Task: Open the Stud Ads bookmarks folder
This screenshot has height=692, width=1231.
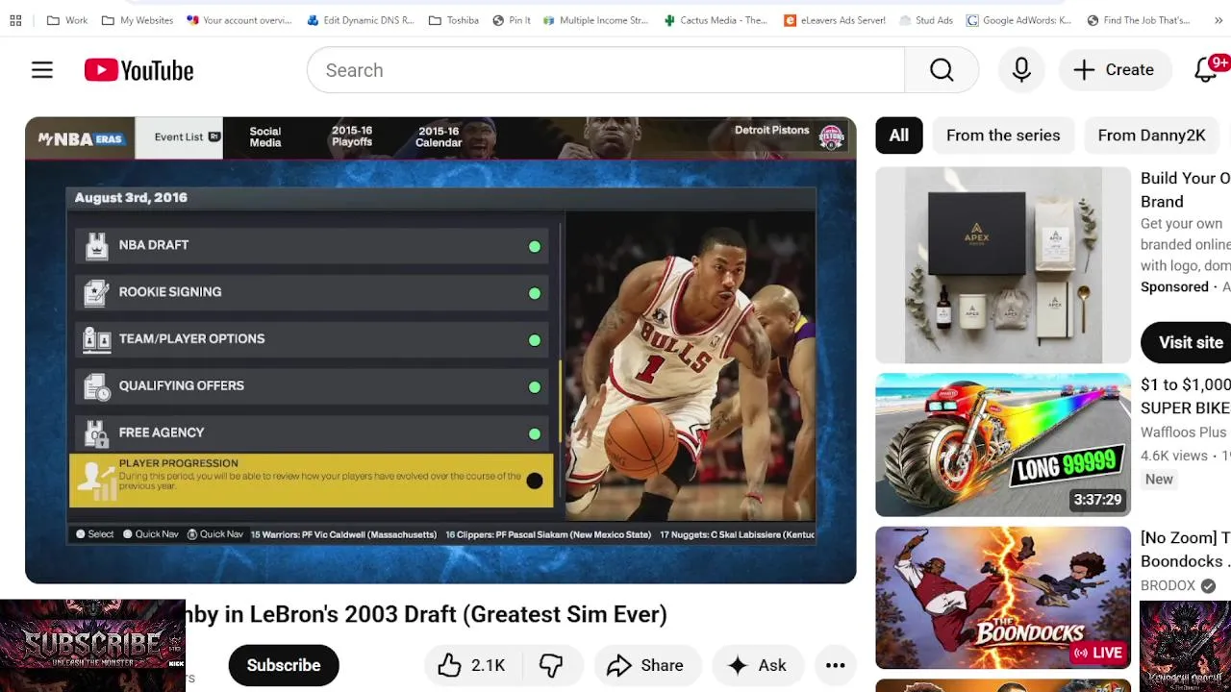Action: tap(926, 20)
